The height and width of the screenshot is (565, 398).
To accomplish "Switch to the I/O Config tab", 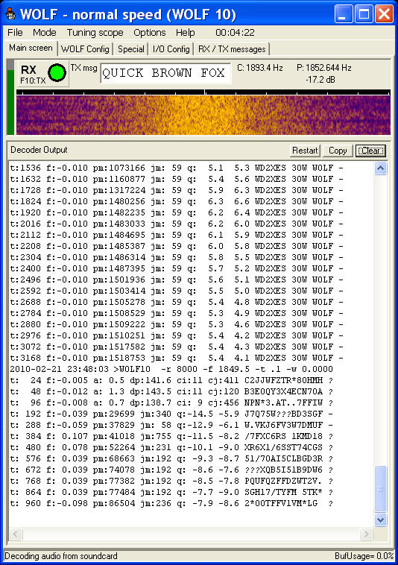I will pyautogui.click(x=171, y=49).
